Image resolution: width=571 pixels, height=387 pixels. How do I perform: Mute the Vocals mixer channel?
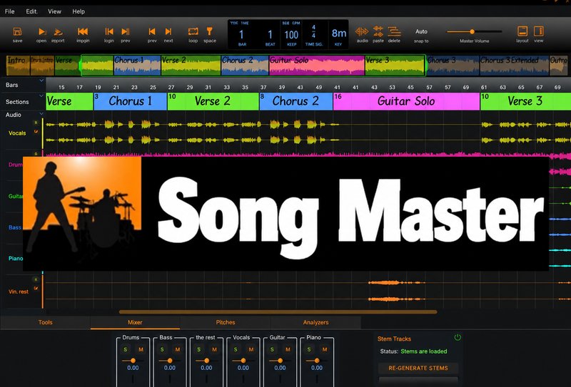(251, 349)
